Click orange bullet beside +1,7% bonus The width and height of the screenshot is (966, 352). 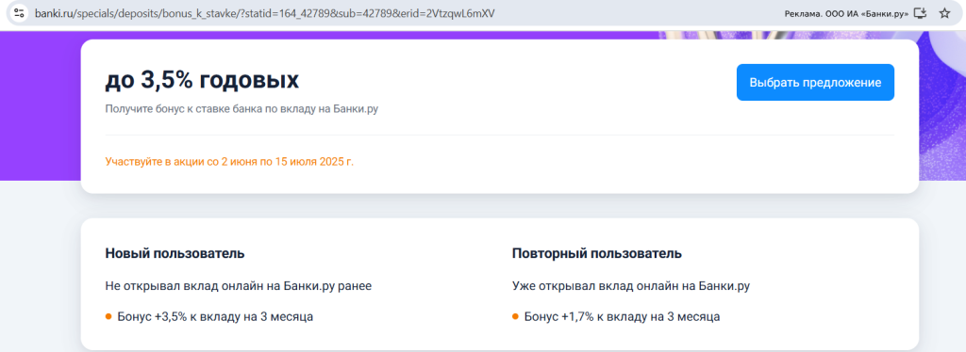(x=515, y=317)
